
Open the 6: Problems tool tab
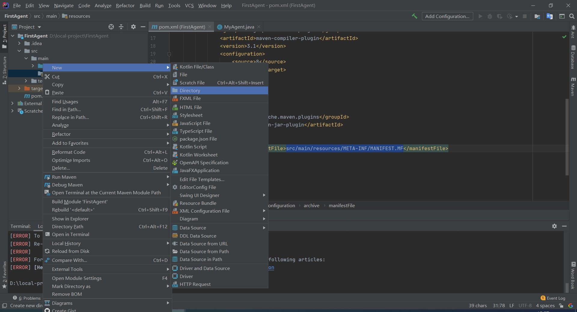point(27,298)
